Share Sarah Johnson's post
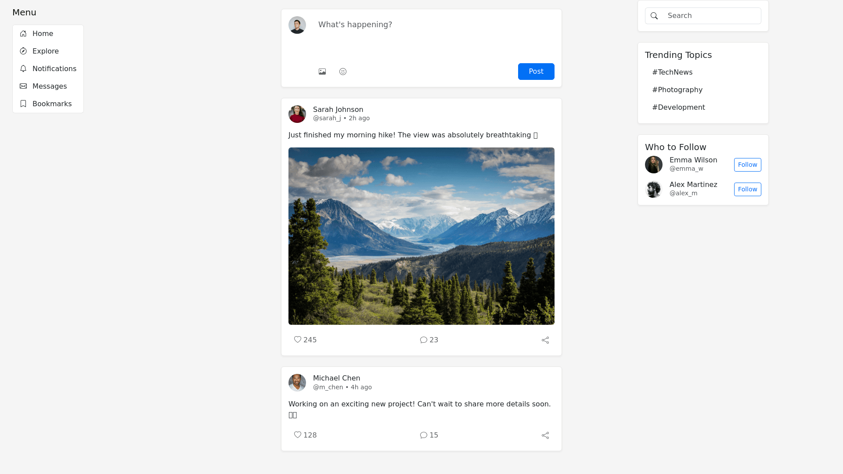The image size is (843, 474). click(545, 340)
